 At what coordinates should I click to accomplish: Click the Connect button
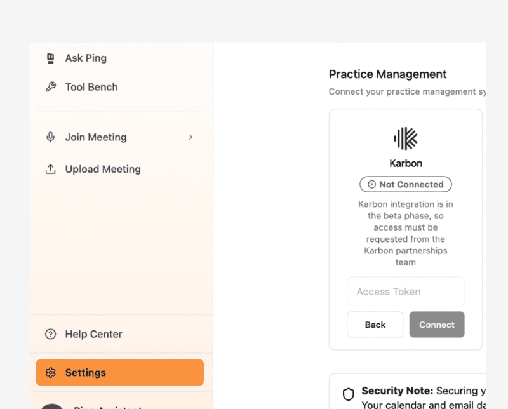coord(437,325)
